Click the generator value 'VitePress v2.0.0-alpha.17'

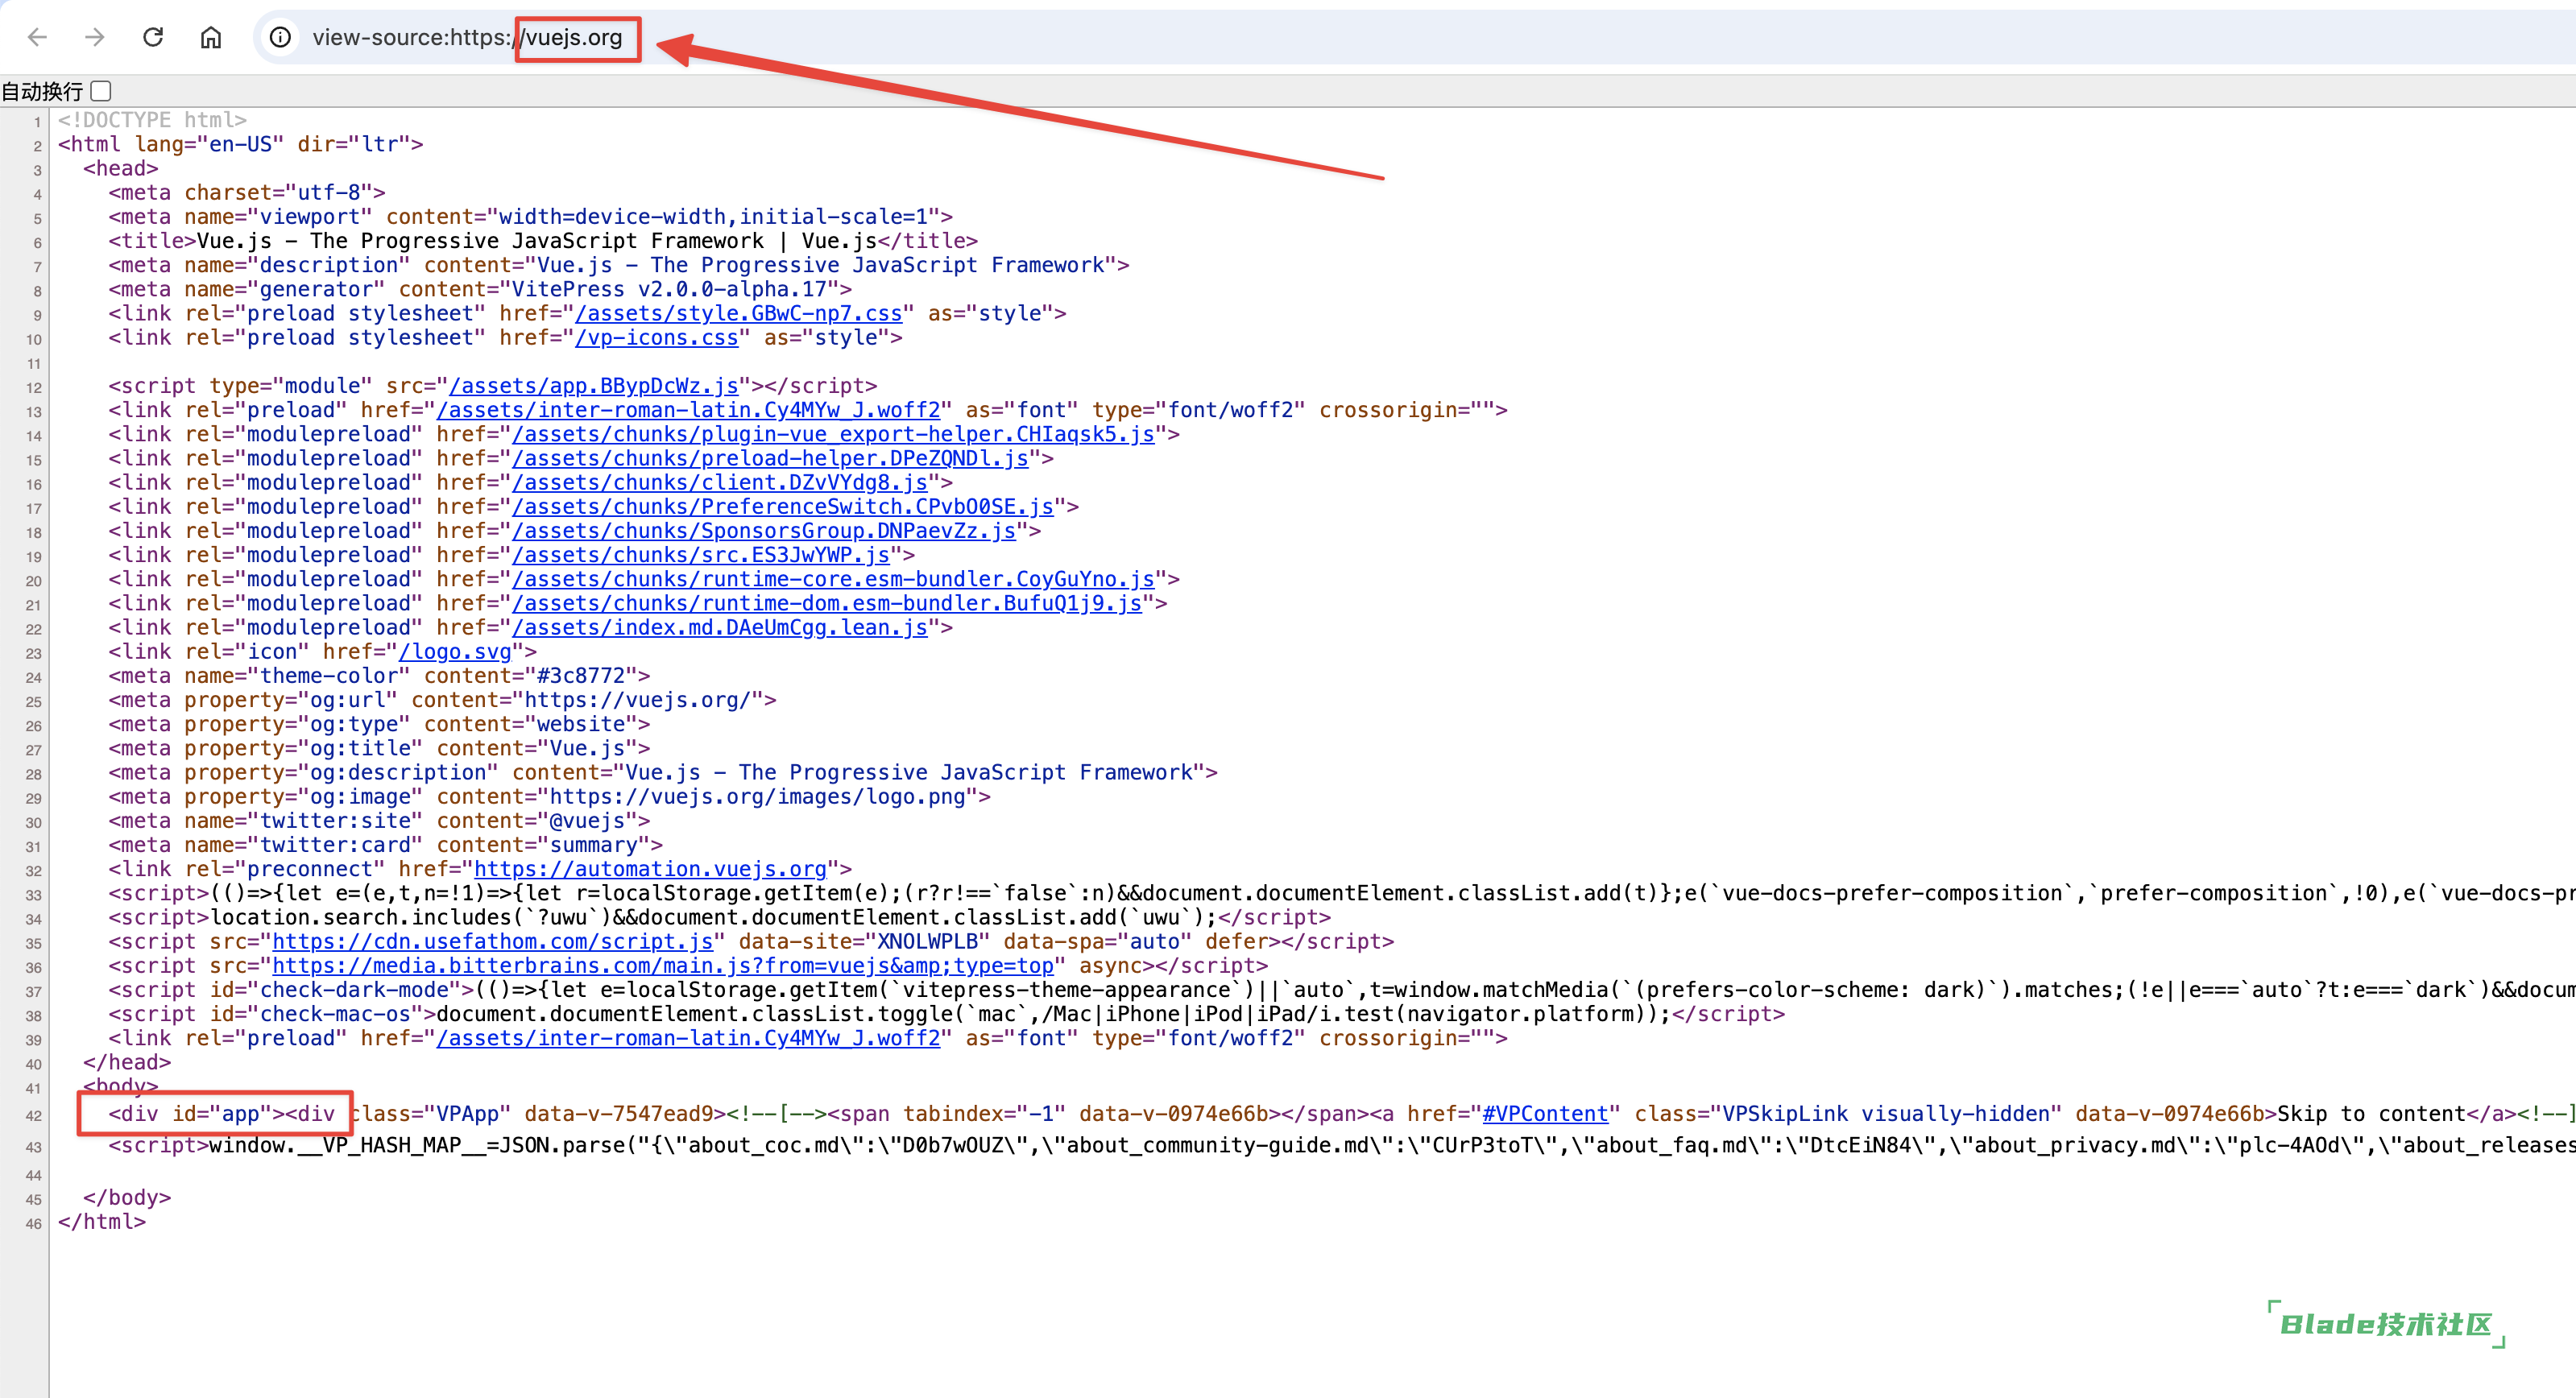pyautogui.click(x=669, y=289)
